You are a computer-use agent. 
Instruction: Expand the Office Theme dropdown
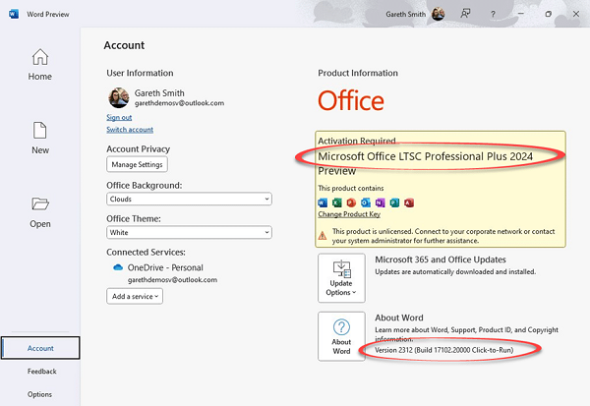click(x=189, y=233)
